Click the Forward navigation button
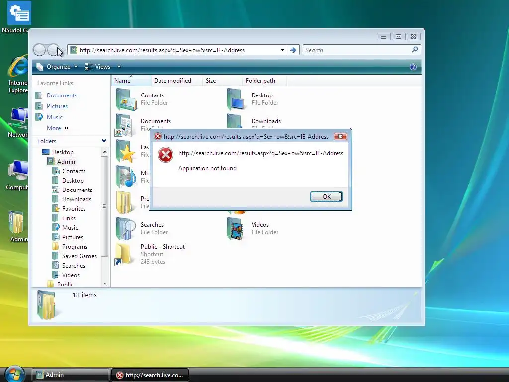The image size is (509, 382). tap(53, 50)
